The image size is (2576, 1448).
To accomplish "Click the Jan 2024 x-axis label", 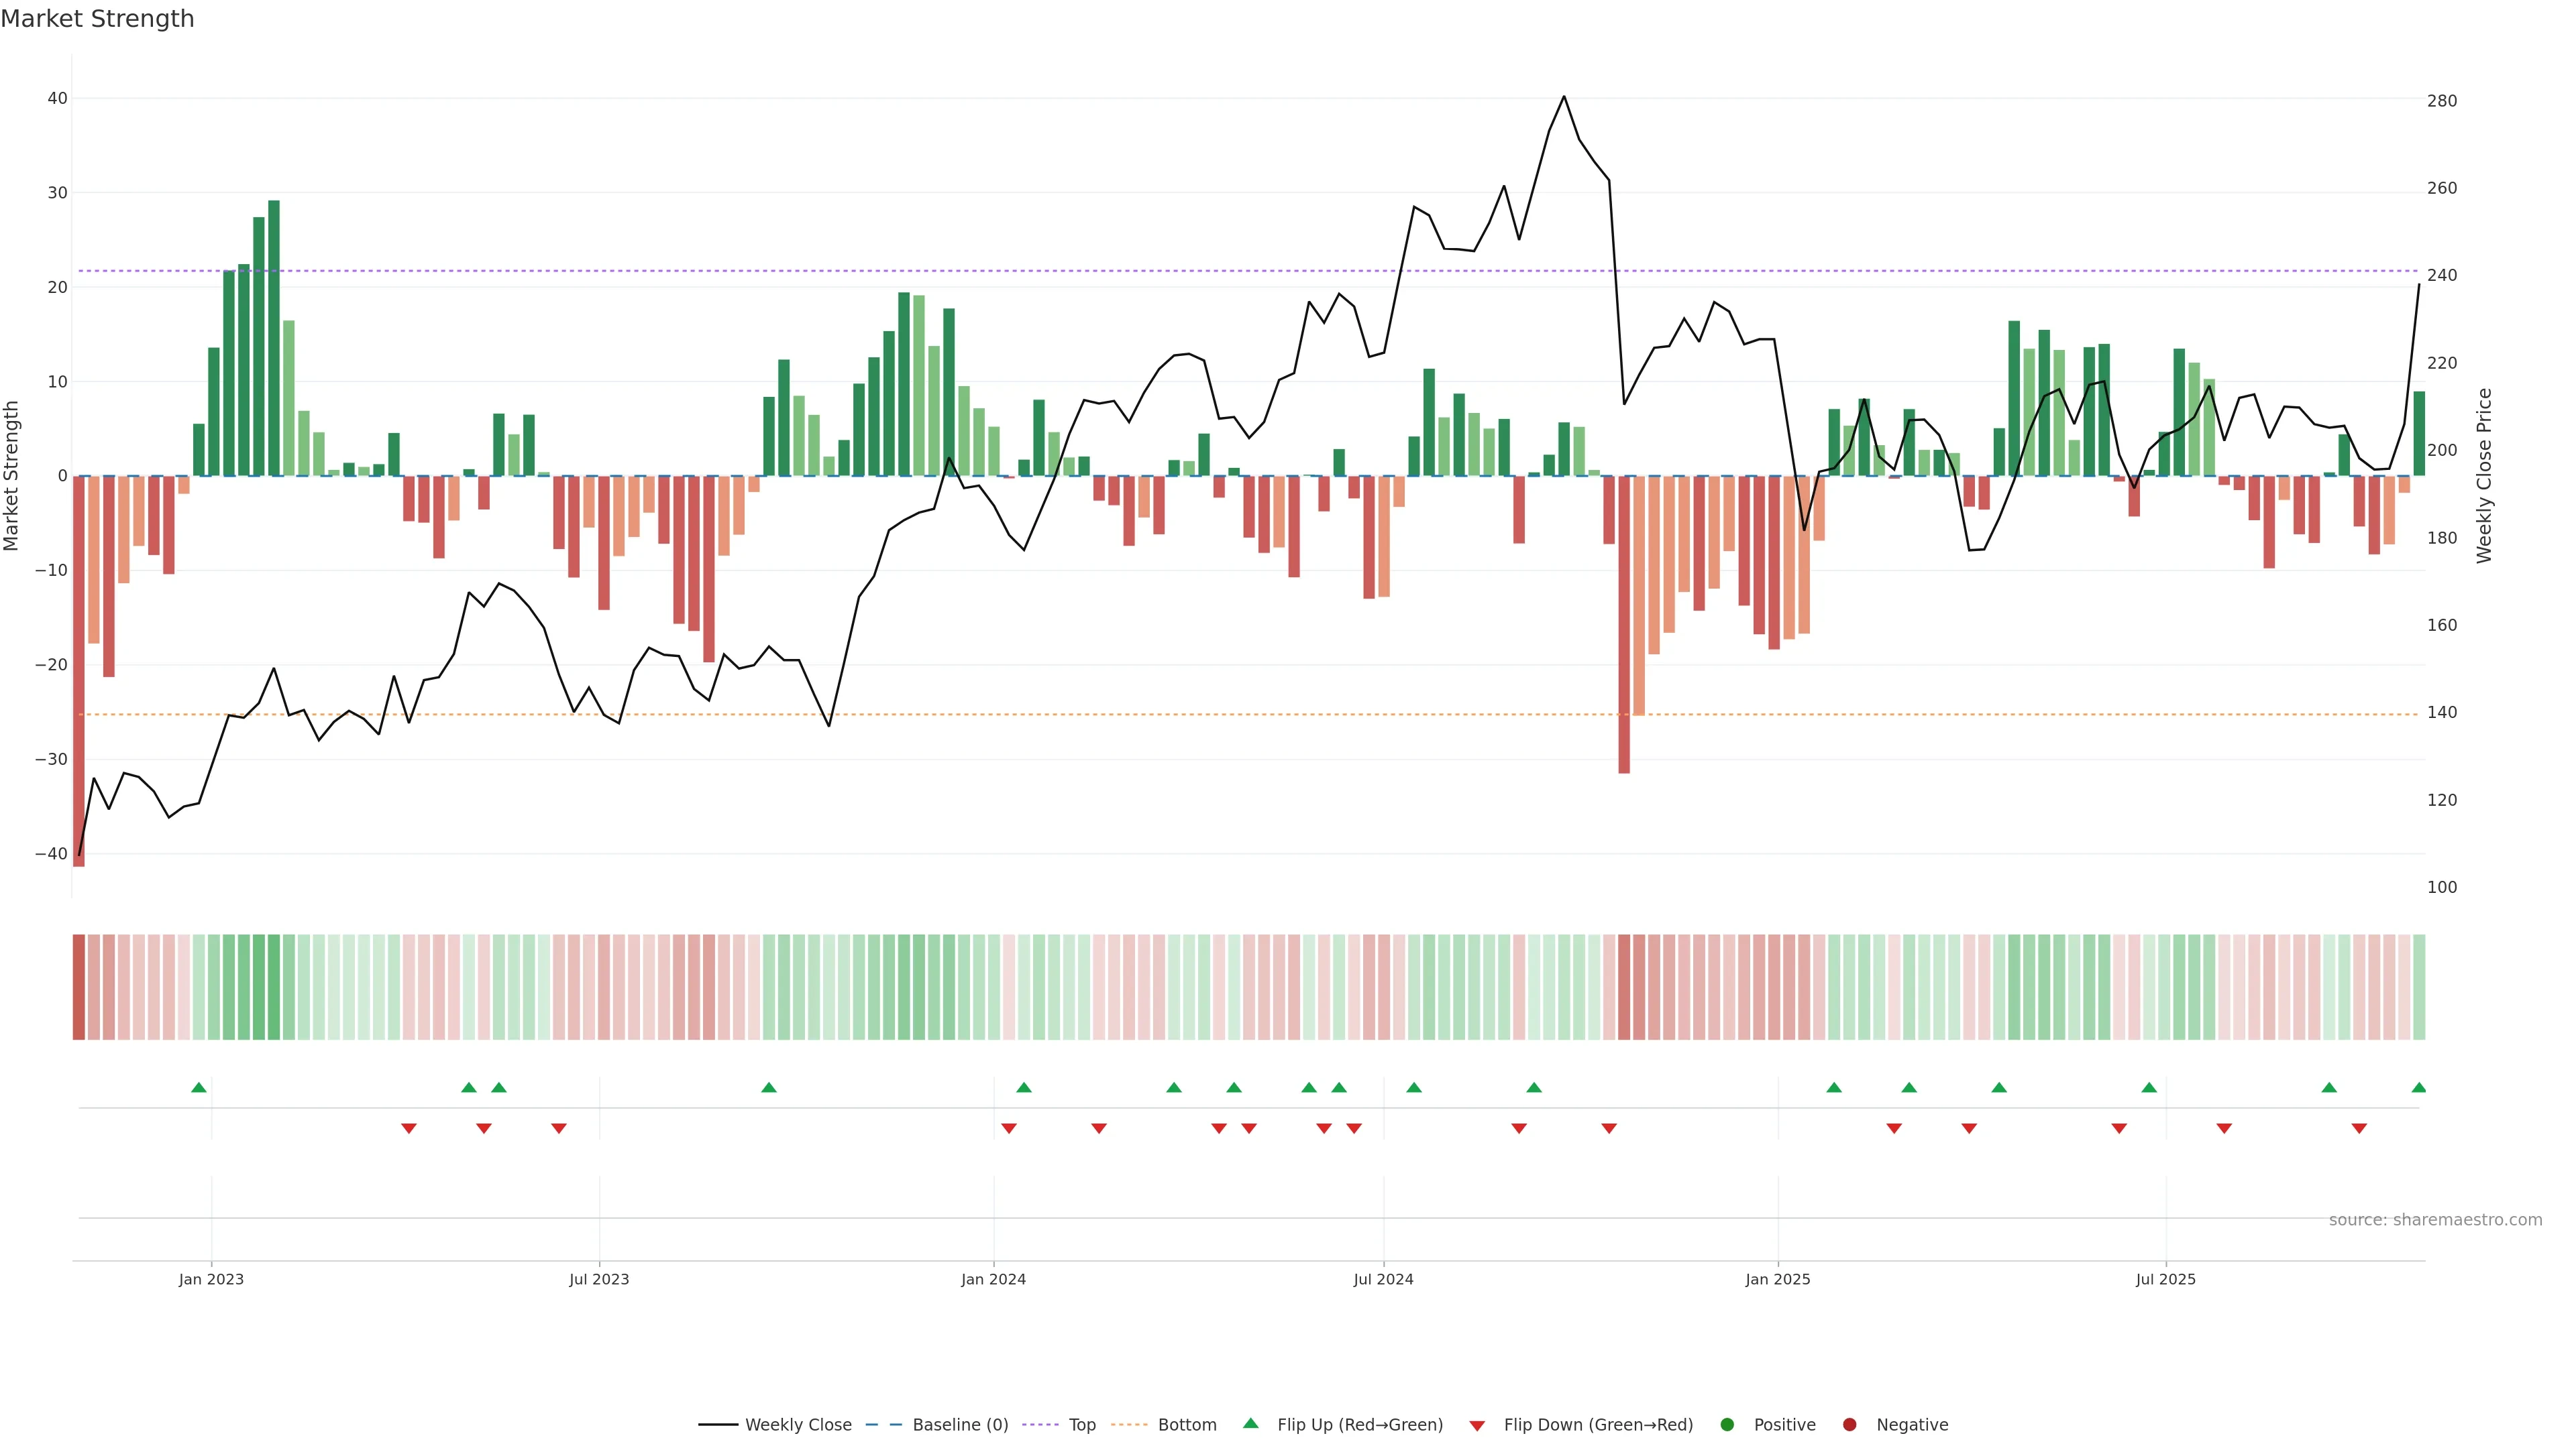I will click(993, 1279).
